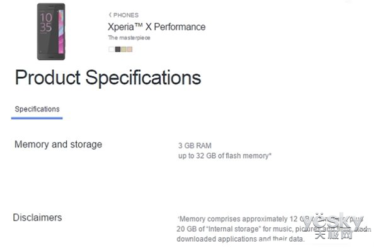
Task: Click the 3 GB RAM specification
Action: tap(195, 145)
